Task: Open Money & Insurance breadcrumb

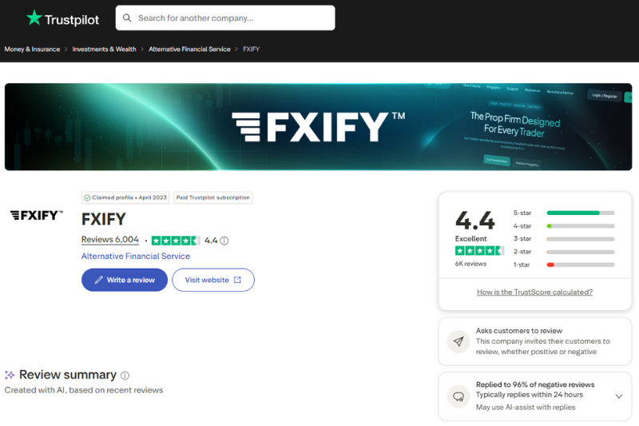Action: 32,49
